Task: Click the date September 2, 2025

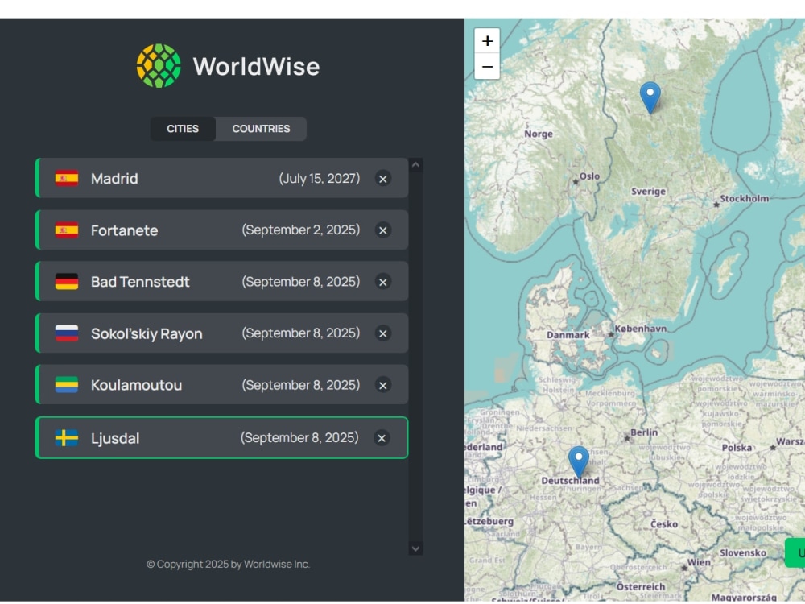Action: point(301,230)
